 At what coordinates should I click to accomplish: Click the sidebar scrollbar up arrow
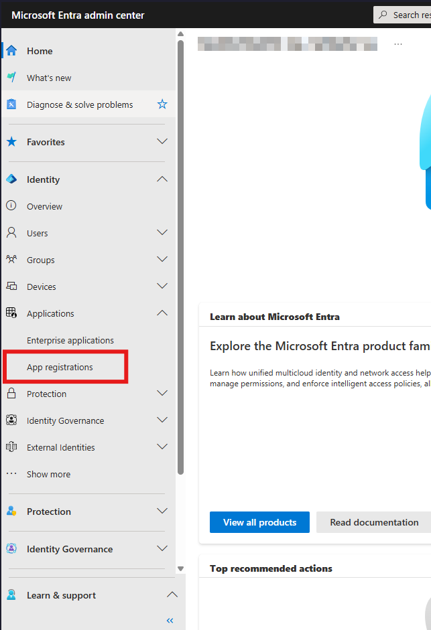click(x=181, y=33)
